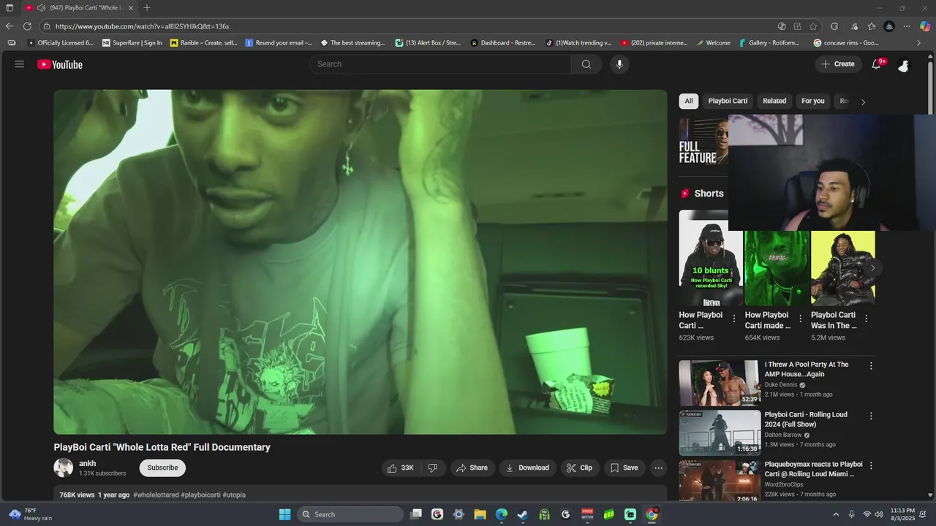This screenshot has width=936, height=526.
Task: Save the video to a playlist
Action: tap(624, 468)
